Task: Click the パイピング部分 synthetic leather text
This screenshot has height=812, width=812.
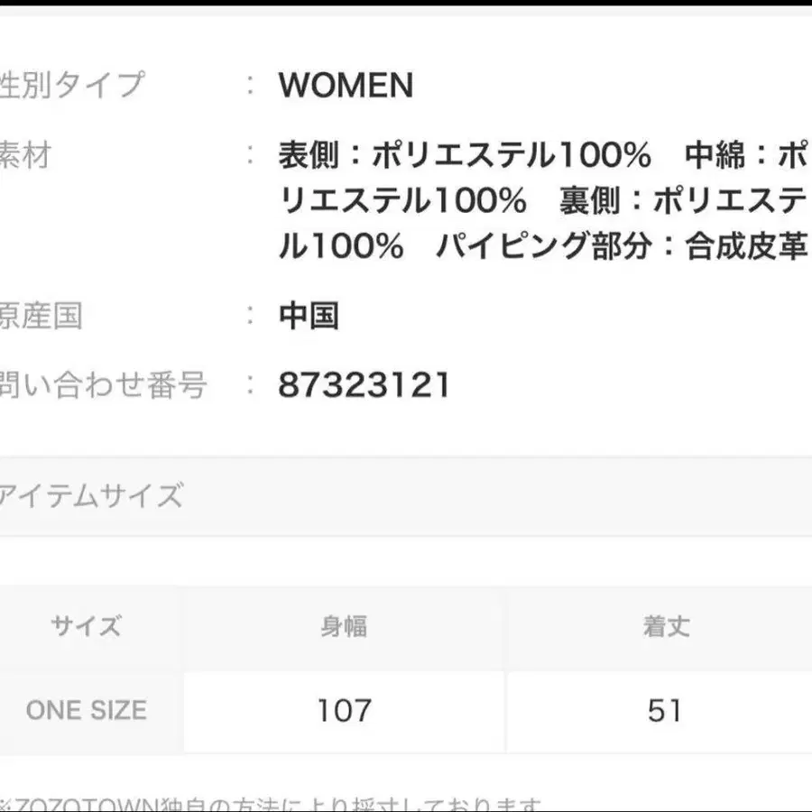Action: click(541, 246)
